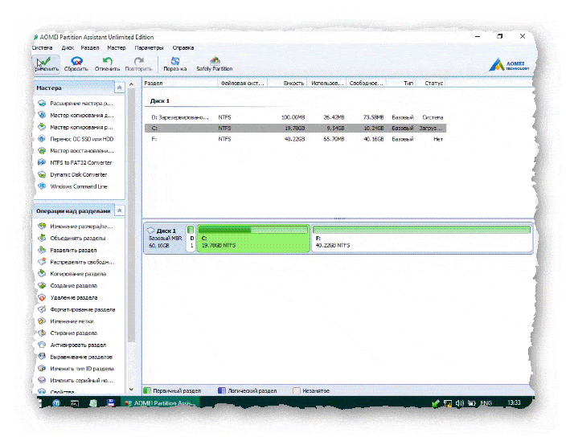Click the Логический раздел blue legend swatch
Viewport: 566px width, 437px height.
[222, 390]
